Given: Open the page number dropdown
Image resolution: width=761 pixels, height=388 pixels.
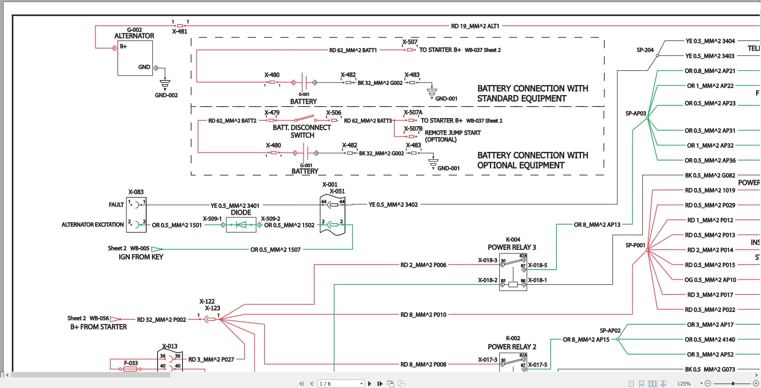Looking at the screenshot, I should point(361,384).
